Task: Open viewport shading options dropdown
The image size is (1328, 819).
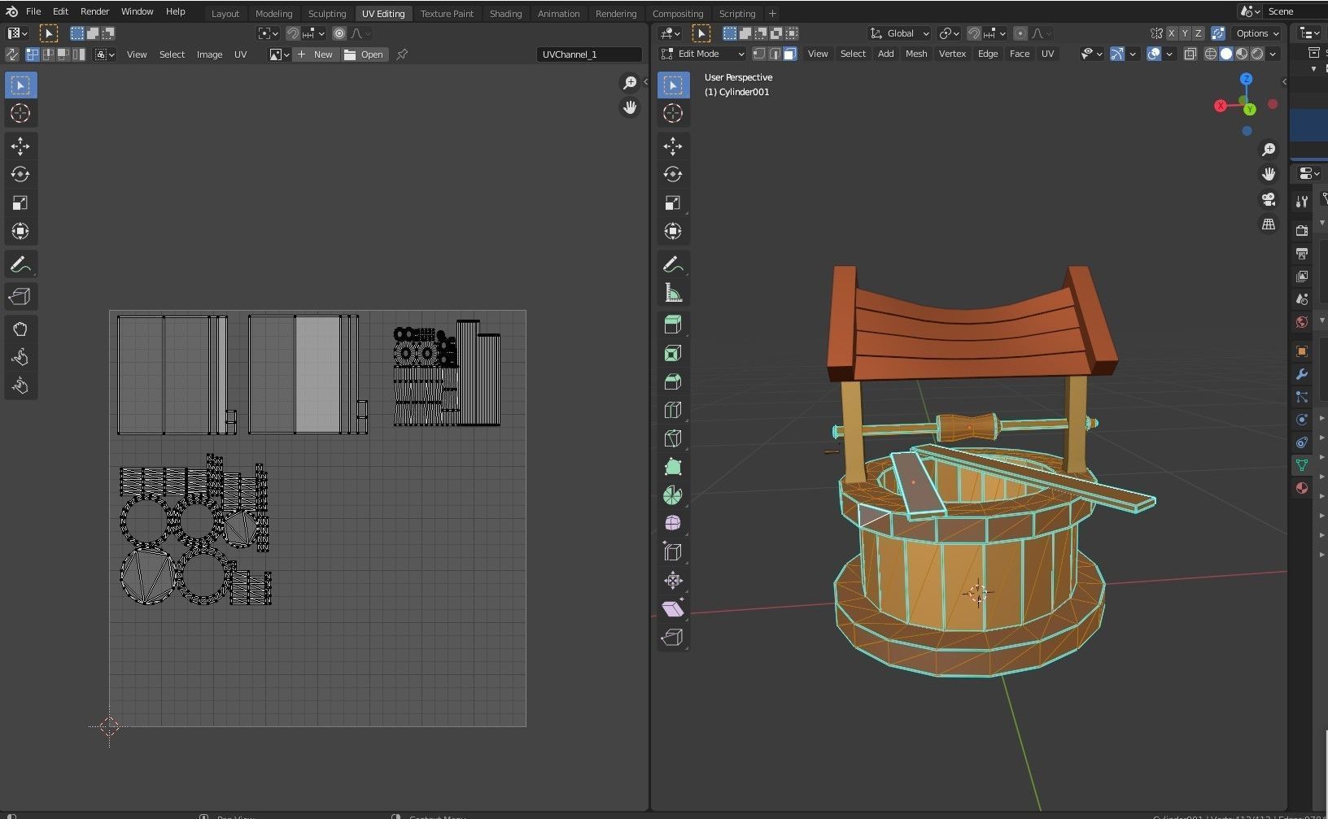Action: pos(1273,54)
